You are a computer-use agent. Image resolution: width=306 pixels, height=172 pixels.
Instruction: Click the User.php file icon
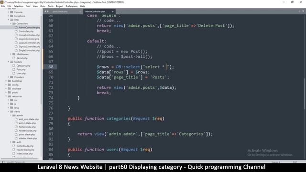tap(14, 73)
